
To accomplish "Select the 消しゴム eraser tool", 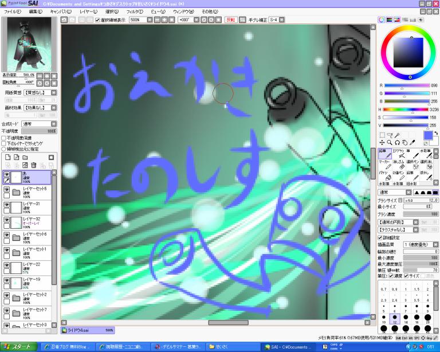I will (x=399, y=165).
